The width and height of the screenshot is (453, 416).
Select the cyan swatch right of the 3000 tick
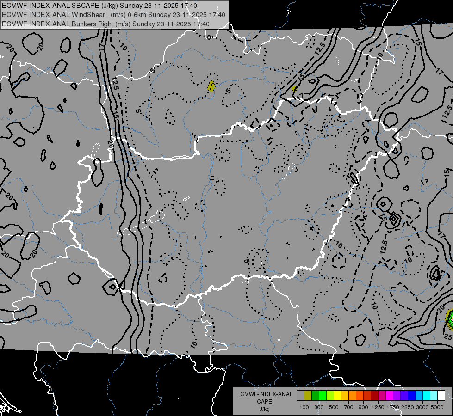(x=426, y=395)
